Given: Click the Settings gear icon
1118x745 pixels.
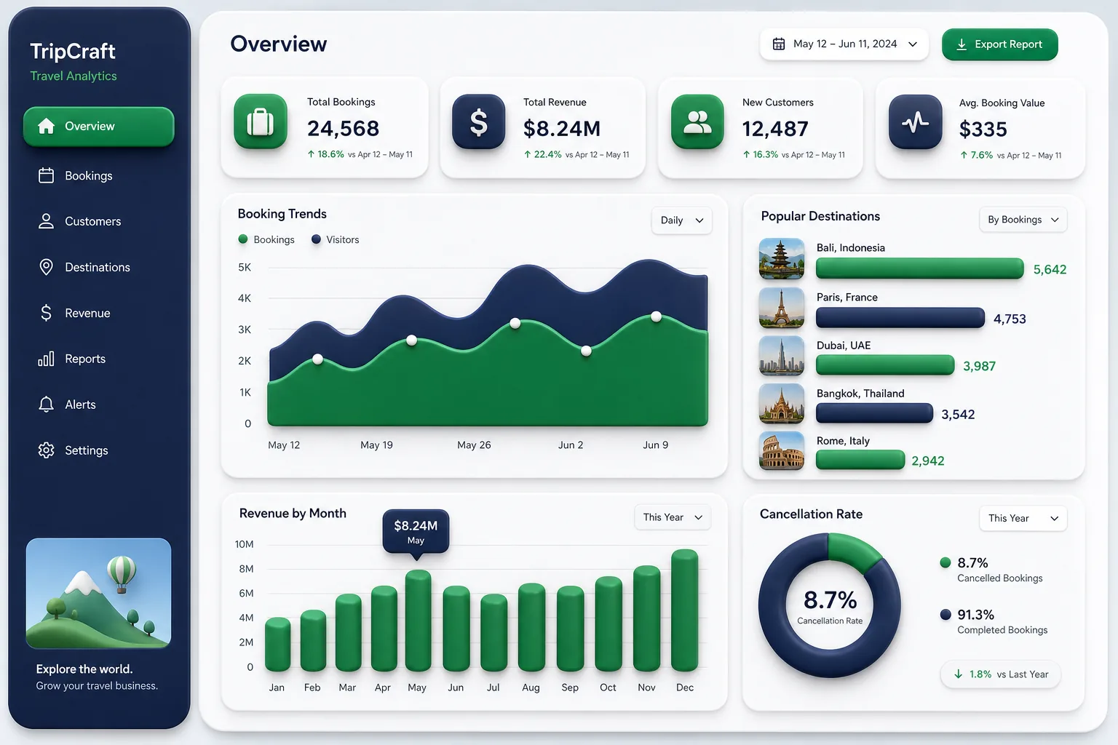Looking at the screenshot, I should (x=46, y=450).
